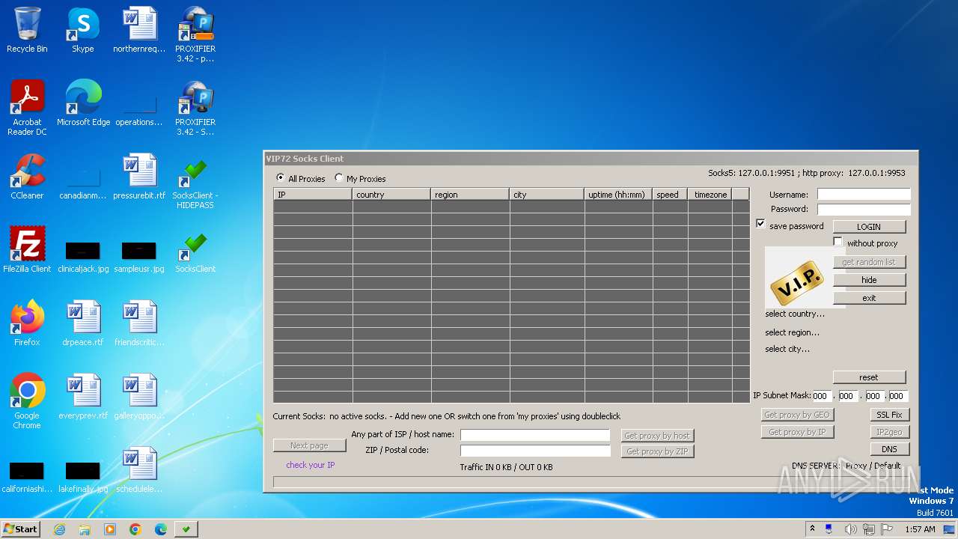
Task: Launch Microsoft Edge desktop shortcut
Action: [83, 103]
